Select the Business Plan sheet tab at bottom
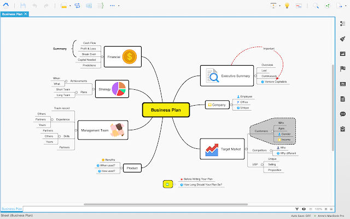The width and height of the screenshot is (350, 219). pos(11,209)
